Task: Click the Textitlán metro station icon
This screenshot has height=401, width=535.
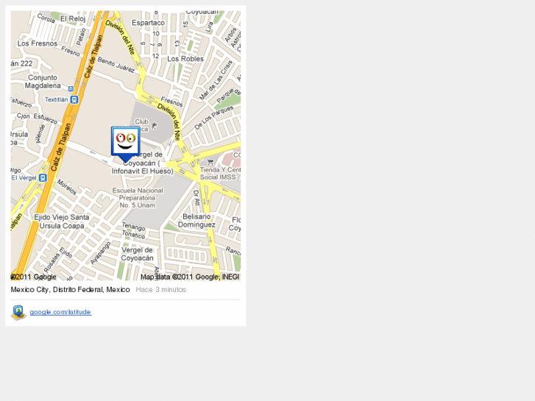Action: (x=74, y=99)
